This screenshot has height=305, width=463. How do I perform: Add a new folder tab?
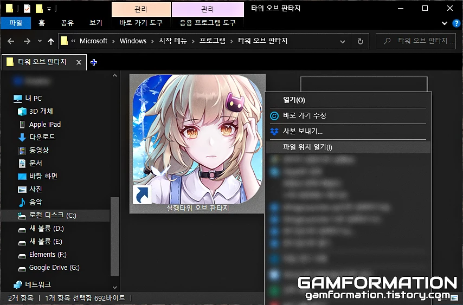94,62
